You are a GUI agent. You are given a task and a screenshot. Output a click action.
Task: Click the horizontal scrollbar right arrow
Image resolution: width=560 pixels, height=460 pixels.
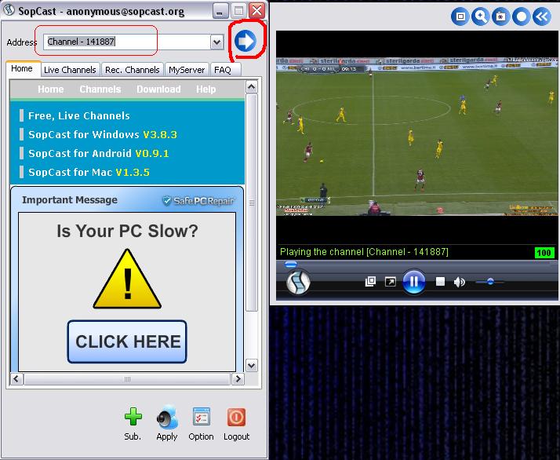tap(238, 379)
